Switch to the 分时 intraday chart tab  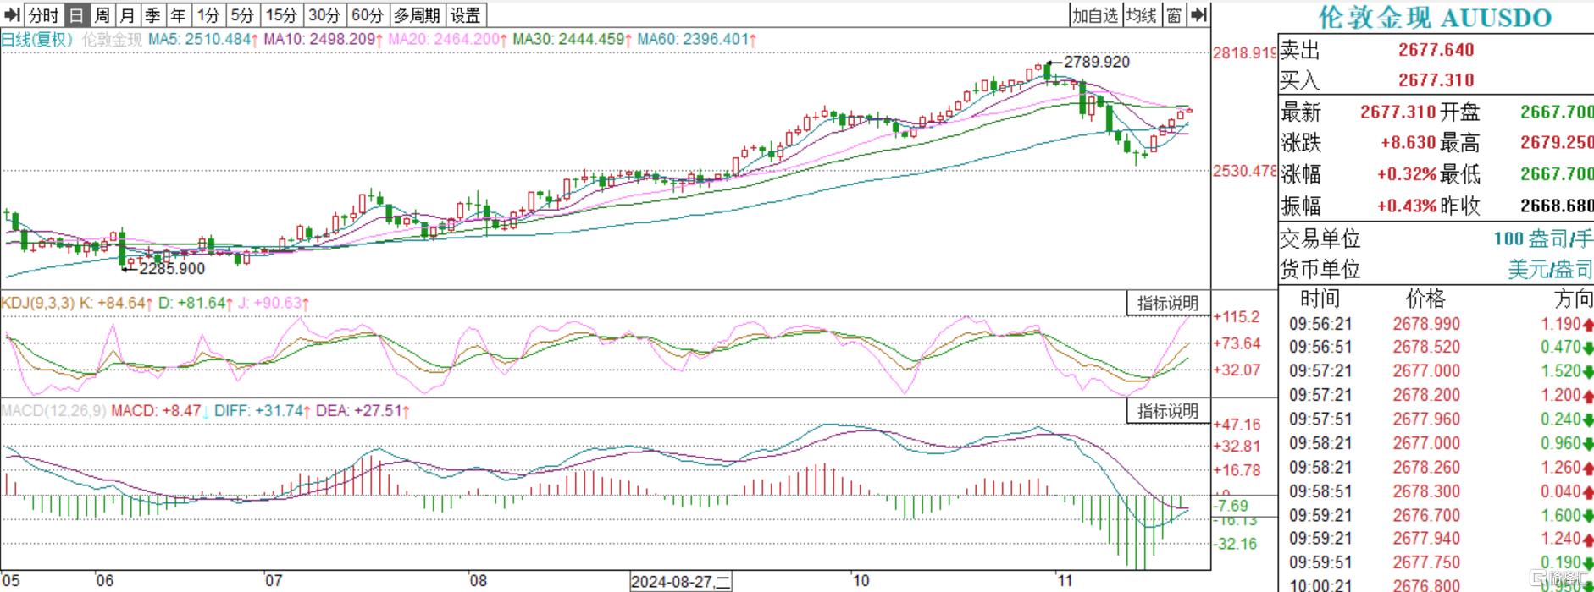click(x=44, y=15)
